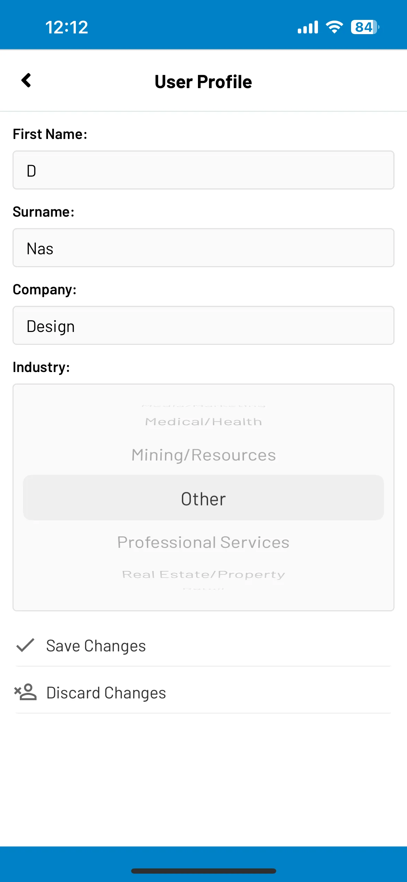Tap the User Profile title
The image size is (407, 882).
[203, 82]
